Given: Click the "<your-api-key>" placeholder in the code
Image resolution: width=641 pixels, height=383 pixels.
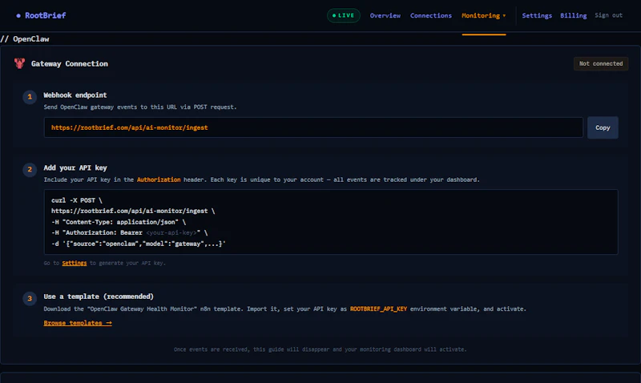Looking at the screenshot, I should [171, 232].
